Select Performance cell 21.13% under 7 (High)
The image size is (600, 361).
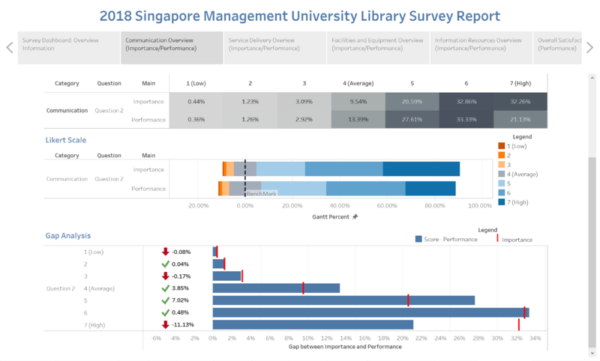pyautogui.click(x=520, y=119)
